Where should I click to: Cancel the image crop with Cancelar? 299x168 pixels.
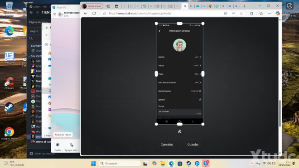point(167,144)
